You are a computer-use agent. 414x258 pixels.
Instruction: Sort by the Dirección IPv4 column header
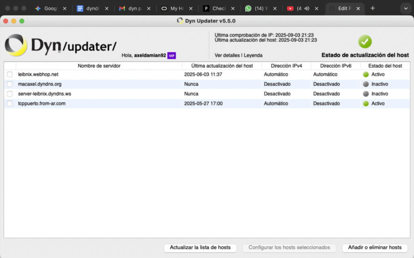click(x=287, y=66)
